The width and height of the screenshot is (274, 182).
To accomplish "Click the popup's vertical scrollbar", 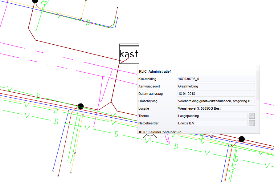I will 258,86.
